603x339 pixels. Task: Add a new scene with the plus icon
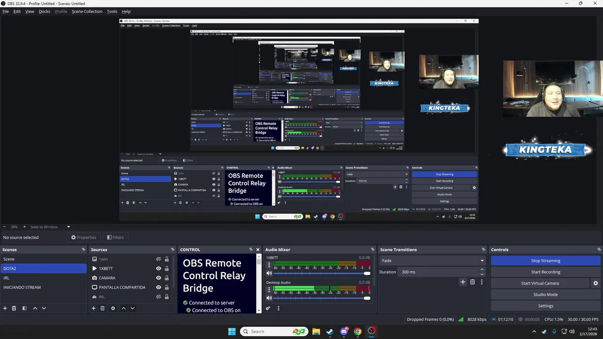(x=5, y=308)
